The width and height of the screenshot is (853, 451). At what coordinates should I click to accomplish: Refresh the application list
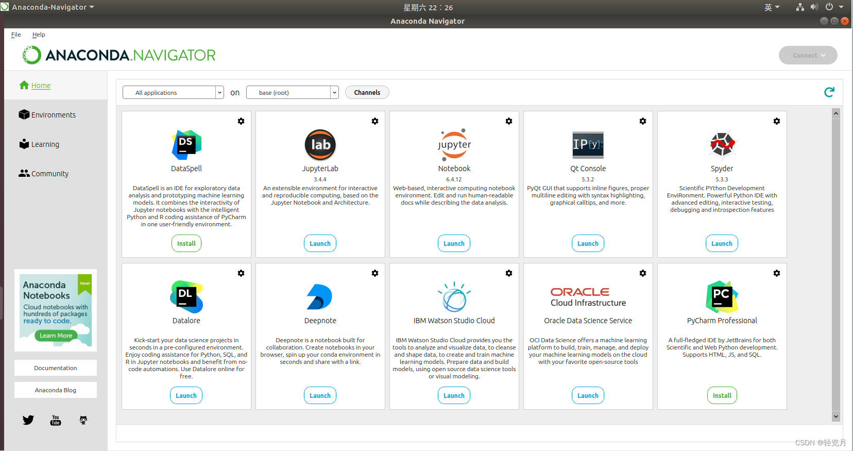pos(829,92)
